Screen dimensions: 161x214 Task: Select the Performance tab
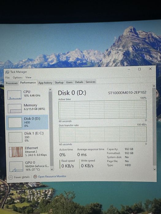28,83
